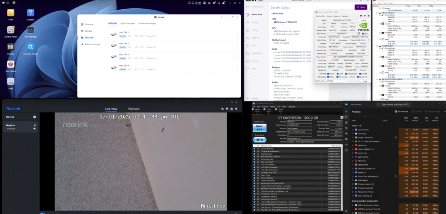Open the Control Panel desktop icon
The height and width of the screenshot is (214, 446).
tap(10, 30)
